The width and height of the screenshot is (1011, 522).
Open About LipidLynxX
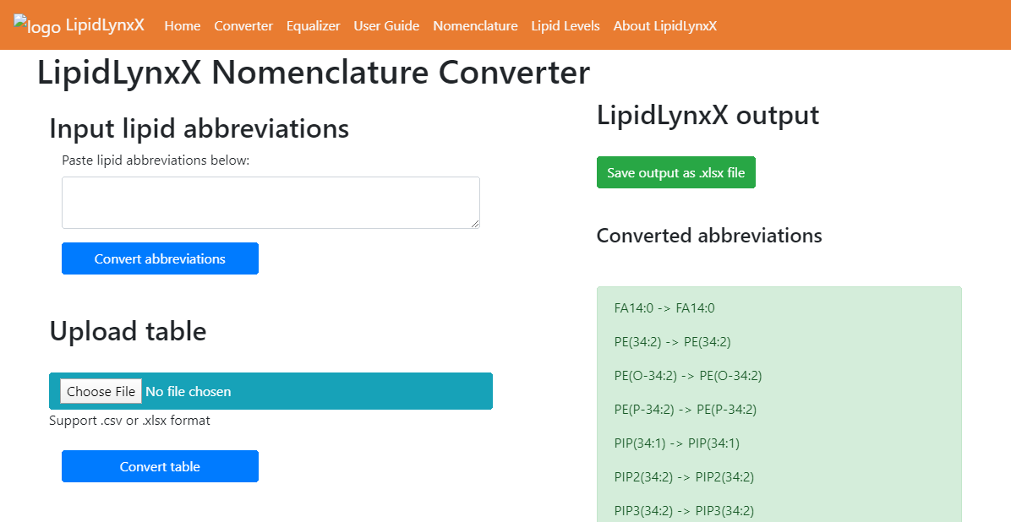665,26
